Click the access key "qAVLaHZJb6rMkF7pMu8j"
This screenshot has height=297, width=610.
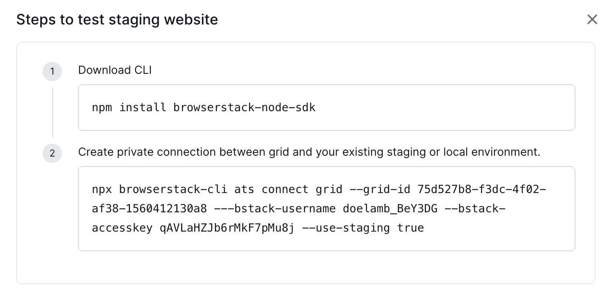point(227,228)
